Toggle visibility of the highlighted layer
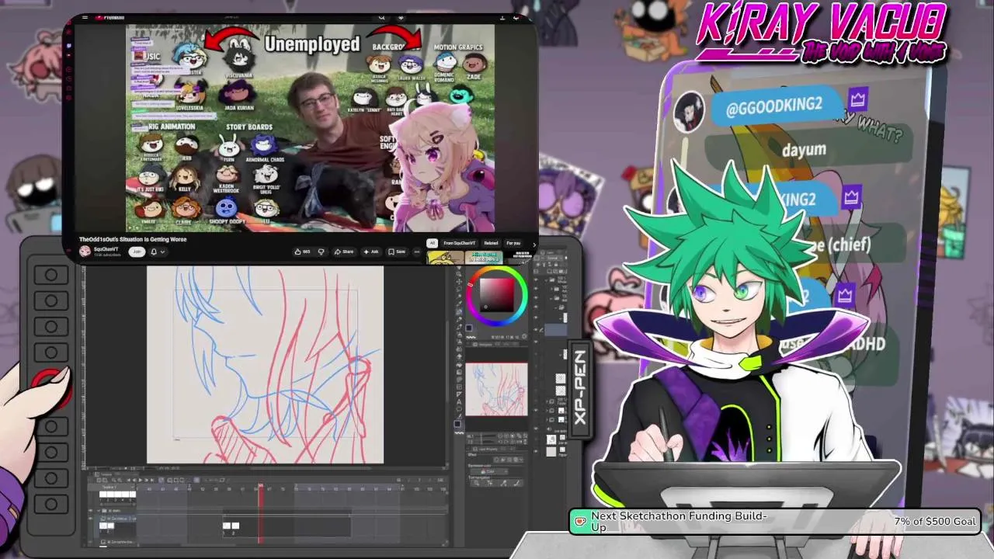This screenshot has width=994, height=559. pyautogui.click(x=536, y=330)
